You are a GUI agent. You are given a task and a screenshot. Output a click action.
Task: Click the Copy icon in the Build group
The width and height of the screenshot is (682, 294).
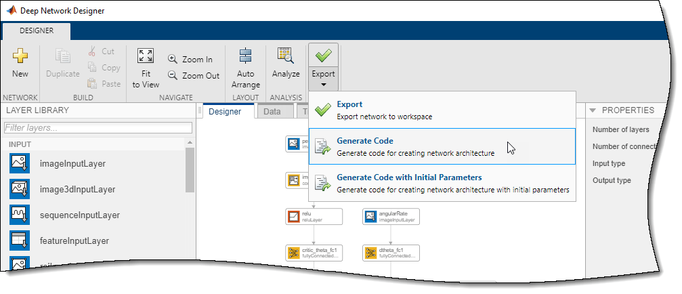[x=91, y=68]
